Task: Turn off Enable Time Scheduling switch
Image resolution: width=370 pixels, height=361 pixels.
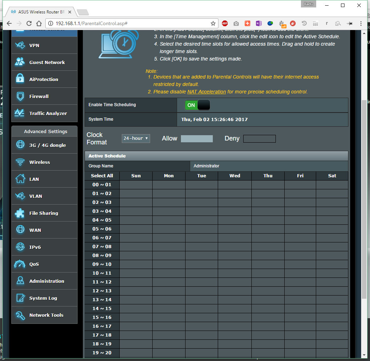Action: pos(197,105)
